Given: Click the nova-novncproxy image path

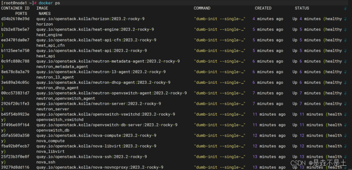Looking at the screenshot, I should [x=100, y=167].
